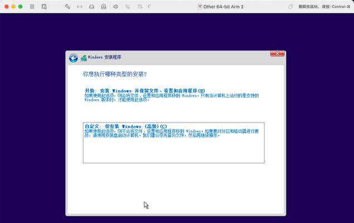Click the 'Windows 安装程序' title text
This screenshot has height=223, width=354.
(x=105, y=57)
